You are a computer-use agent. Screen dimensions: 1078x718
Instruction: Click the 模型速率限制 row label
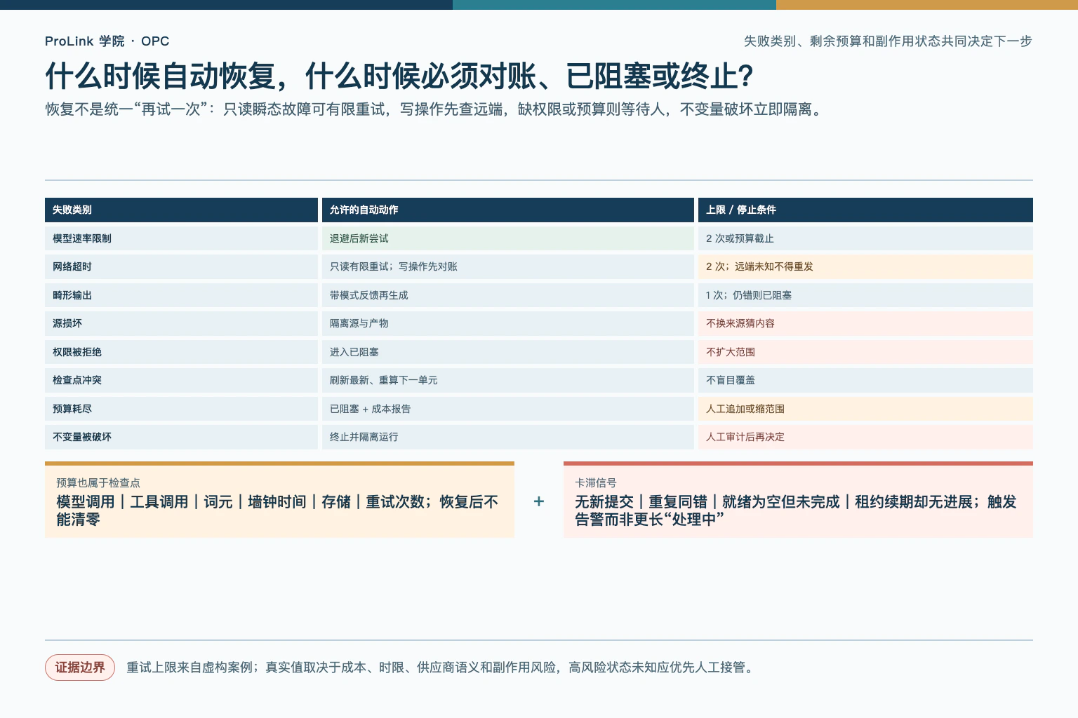tap(181, 238)
